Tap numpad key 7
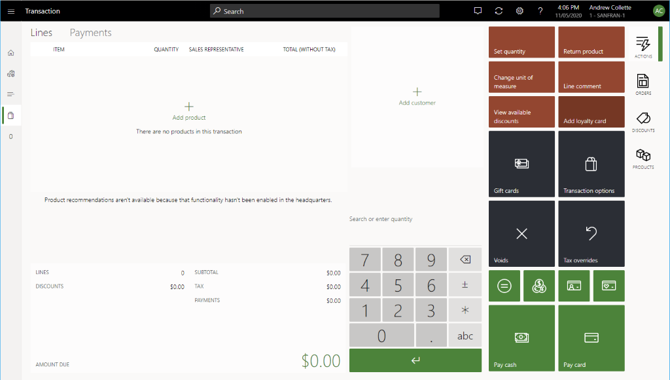Viewport: 670px width, 380px height. (x=365, y=260)
